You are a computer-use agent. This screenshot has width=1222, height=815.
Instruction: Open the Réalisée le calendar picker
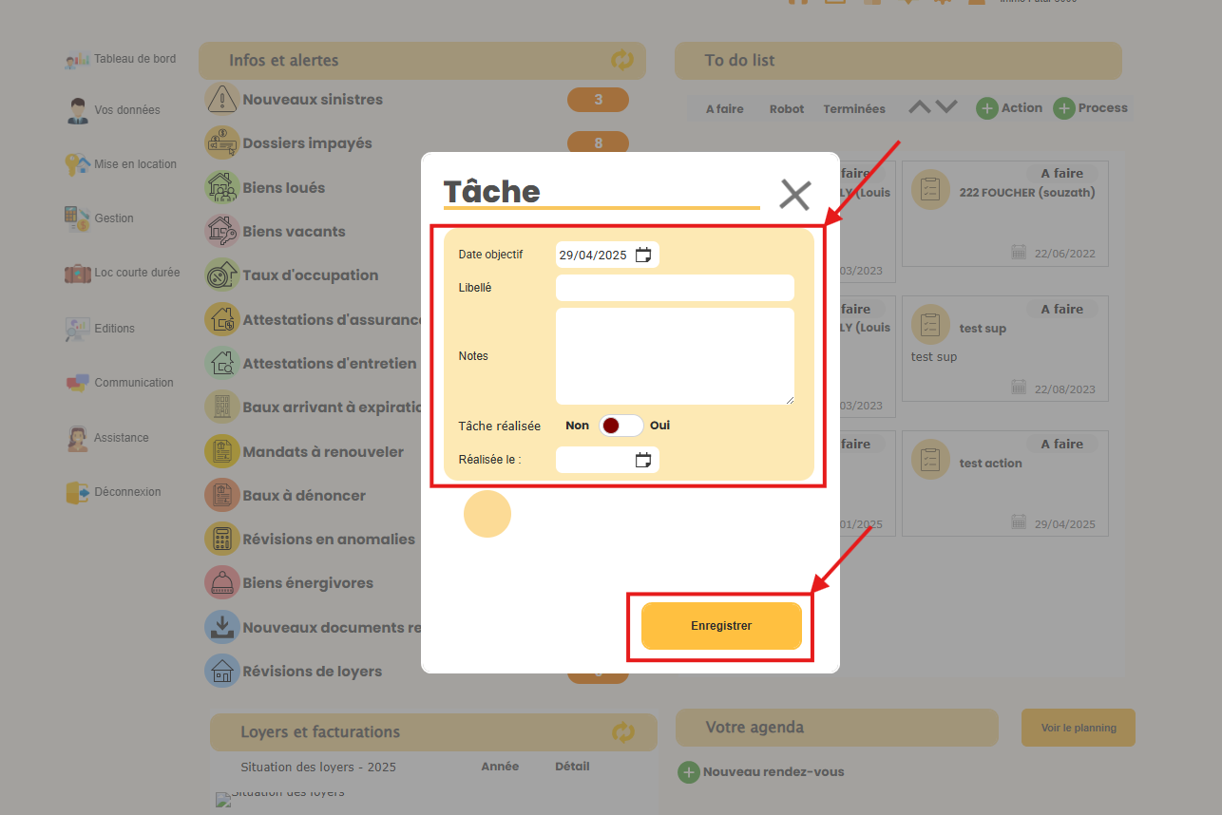click(x=643, y=460)
